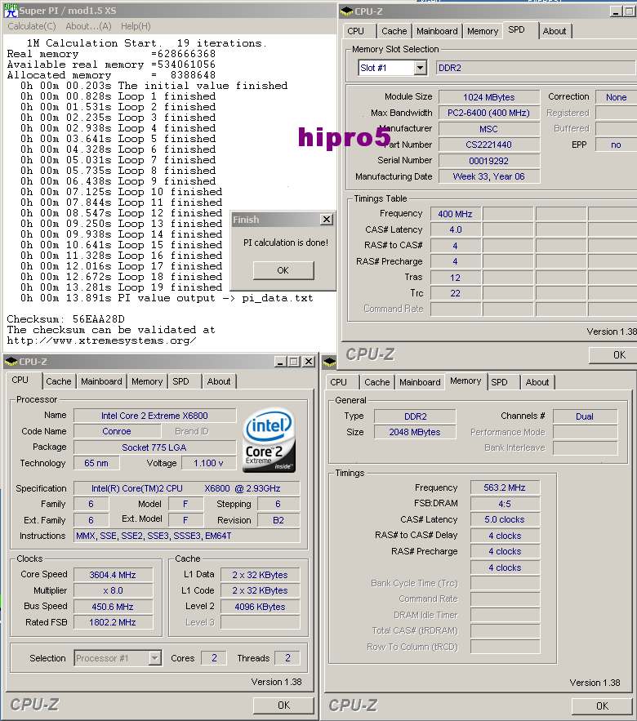Switch to Mainboard tab in SPD window
The width and height of the screenshot is (637, 721).
click(x=437, y=31)
